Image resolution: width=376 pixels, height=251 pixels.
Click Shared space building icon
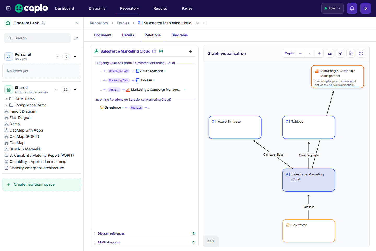tap(9, 90)
